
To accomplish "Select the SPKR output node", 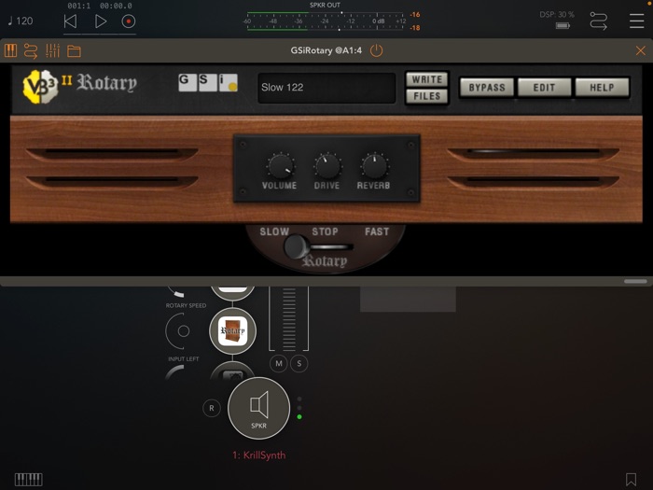I will click(x=258, y=409).
